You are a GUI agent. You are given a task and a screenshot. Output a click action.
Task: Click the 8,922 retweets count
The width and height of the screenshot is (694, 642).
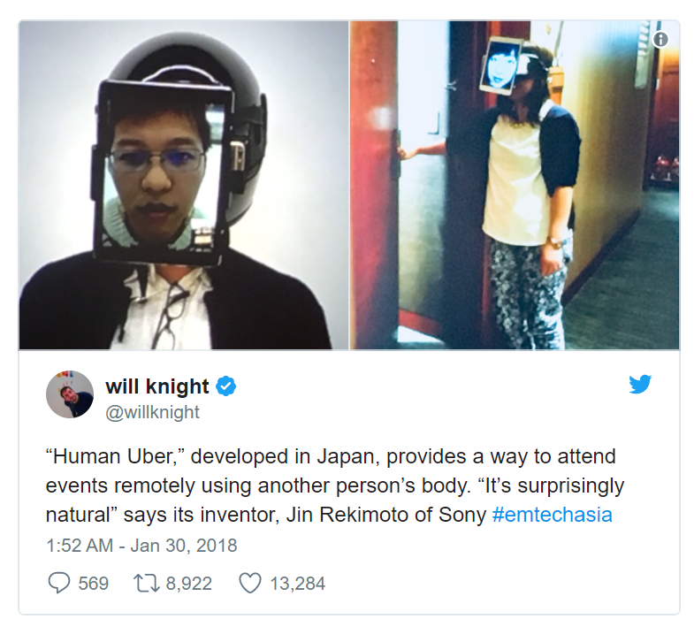189,584
